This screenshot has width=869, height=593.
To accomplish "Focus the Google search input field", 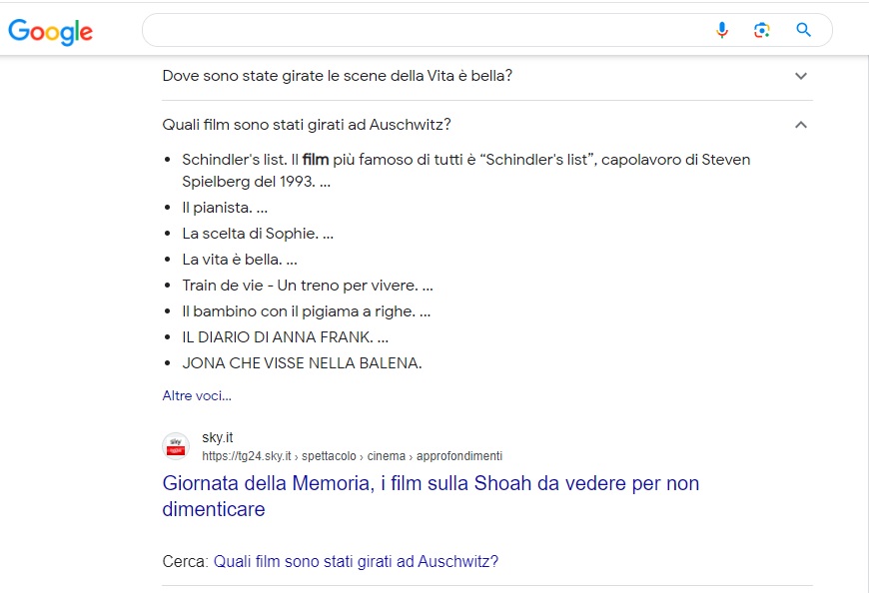I will coord(427,30).
